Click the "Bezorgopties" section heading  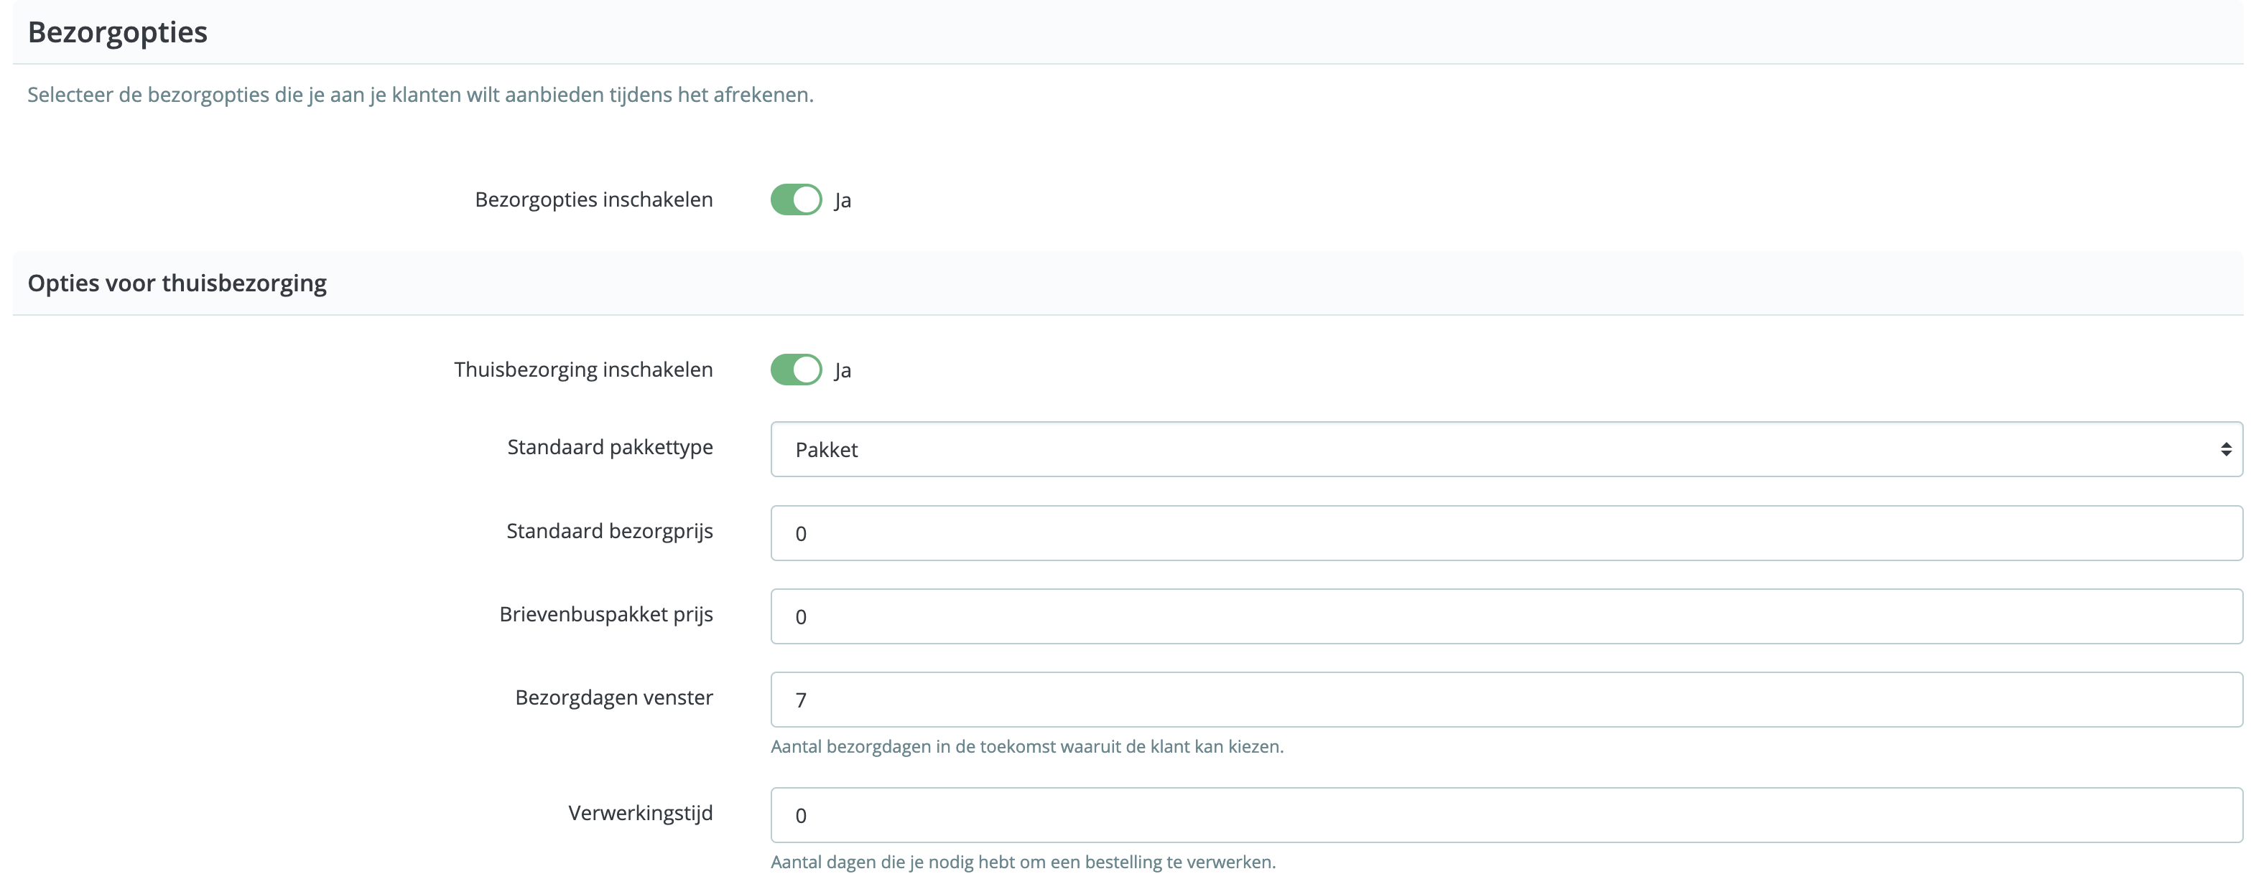(x=117, y=32)
